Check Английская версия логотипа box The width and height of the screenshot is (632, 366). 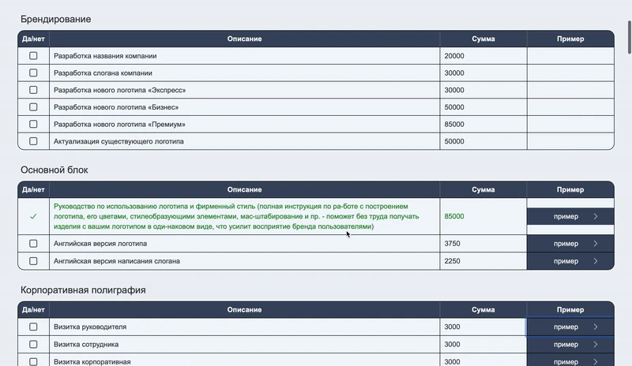33,244
